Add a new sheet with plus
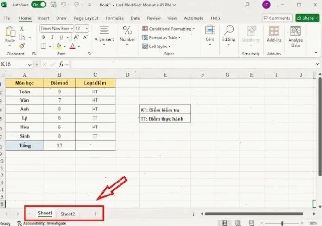322x226 pixels. (x=96, y=214)
